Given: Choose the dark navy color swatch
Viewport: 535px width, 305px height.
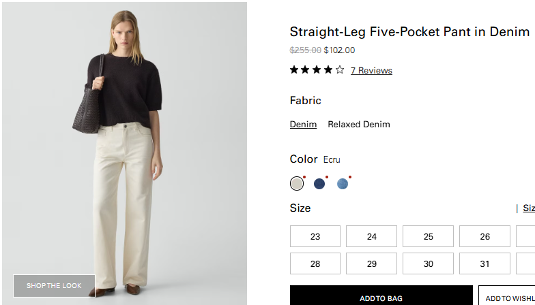Looking at the screenshot, I should (x=319, y=184).
